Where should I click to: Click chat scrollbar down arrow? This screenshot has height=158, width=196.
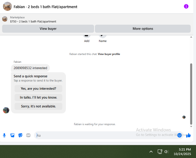tap(191, 126)
